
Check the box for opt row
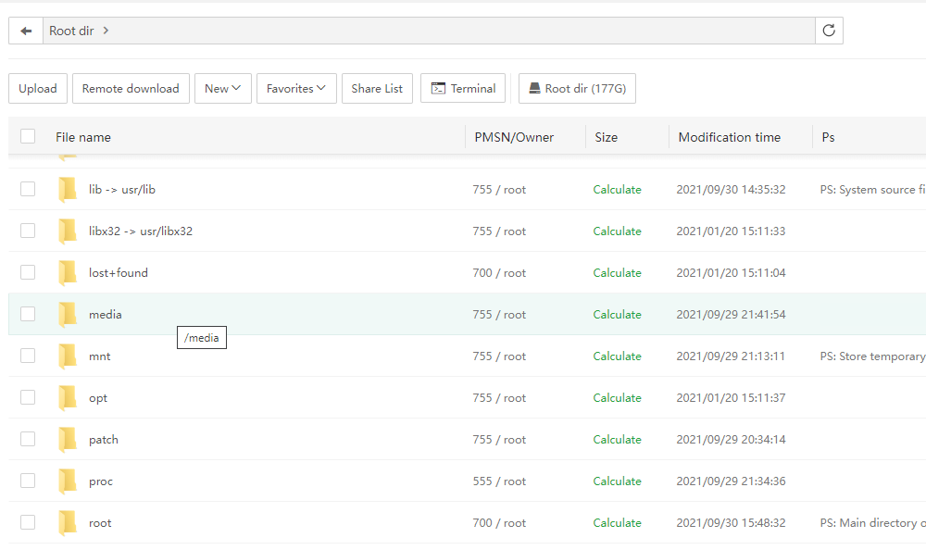point(28,397)
